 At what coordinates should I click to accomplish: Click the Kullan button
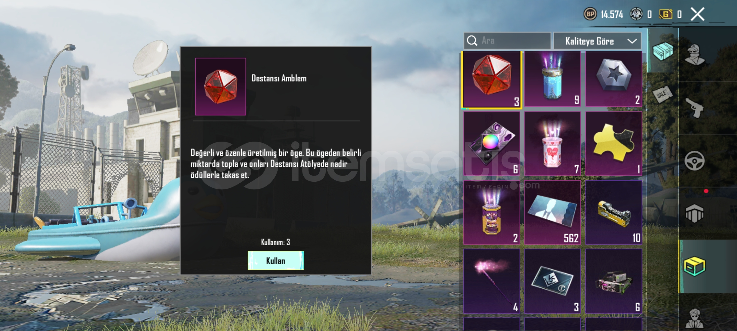(x=276, y=261)
